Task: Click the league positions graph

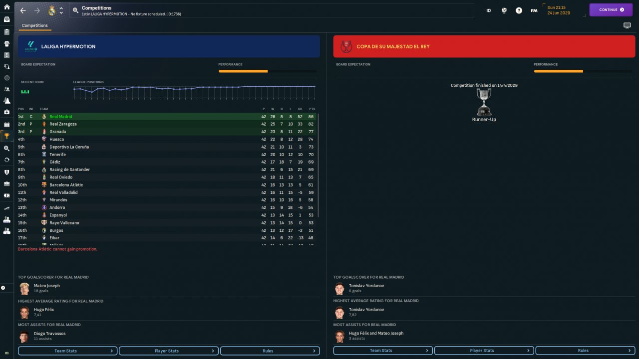Action: (194, 93)
